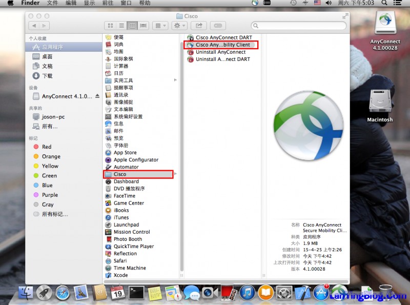Open the arrange-by dropdown in toolbar
This screenshot has height=305, width=410.
pyautogui.click(x=160, y=26)
